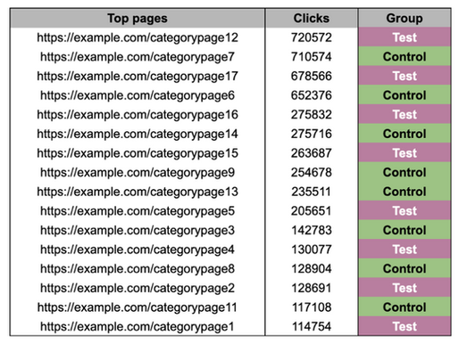The image size is (459, 344).
Task: Select the categorypage2 URL cell
Action: 138,288
